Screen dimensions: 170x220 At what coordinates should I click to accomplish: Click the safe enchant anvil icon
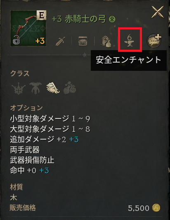pyautogui.click(x=130, y=41)
